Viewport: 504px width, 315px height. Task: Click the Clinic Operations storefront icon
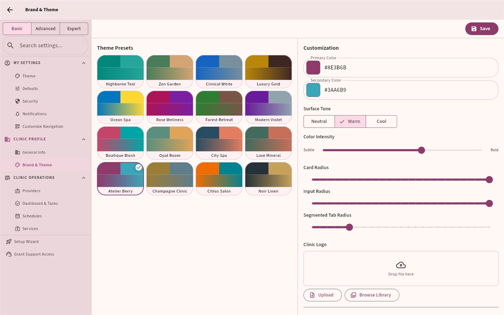point(7,178)
